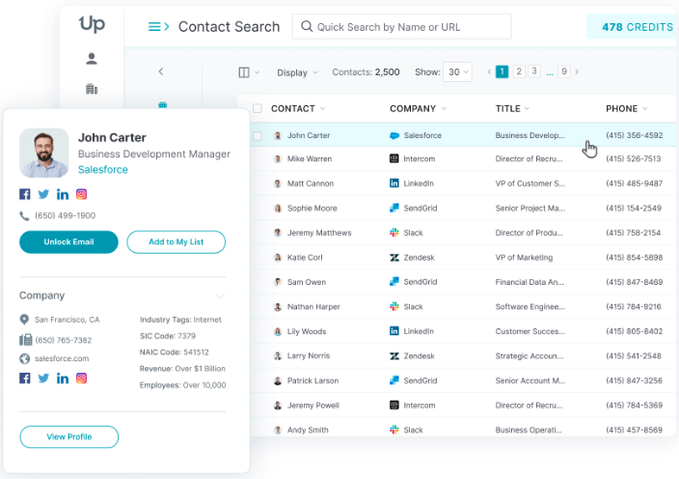Click the globe icon beside salesforce.com

(x=25, y=358)
